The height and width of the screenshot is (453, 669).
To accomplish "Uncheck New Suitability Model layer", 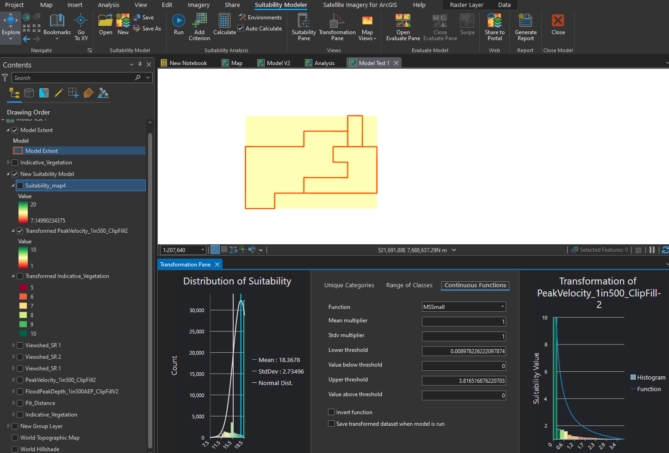I will pos(15,174).
